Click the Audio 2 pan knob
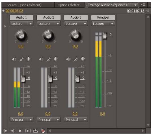 pos(48,35)
